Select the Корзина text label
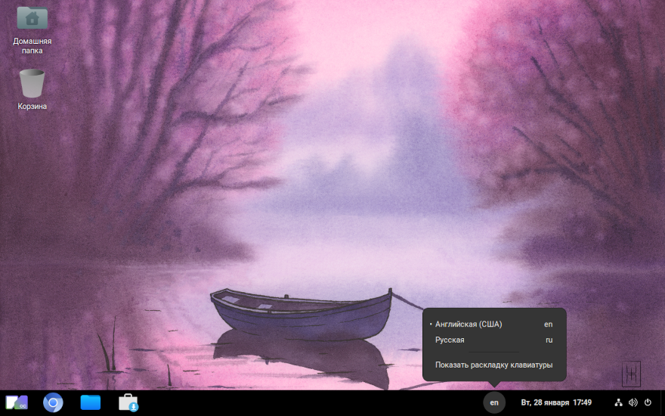The image size is (665, 416). click(x=32, y=107)
